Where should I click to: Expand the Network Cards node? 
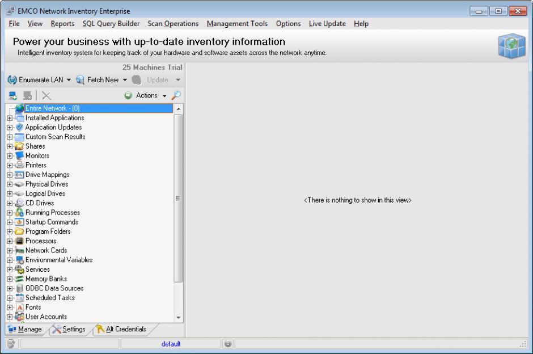(x=10, y=251)
